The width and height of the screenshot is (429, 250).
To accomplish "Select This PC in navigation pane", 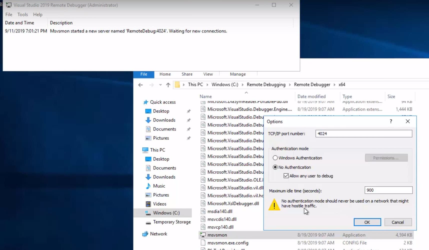I will pyautogui.click(x=157, y=150).
